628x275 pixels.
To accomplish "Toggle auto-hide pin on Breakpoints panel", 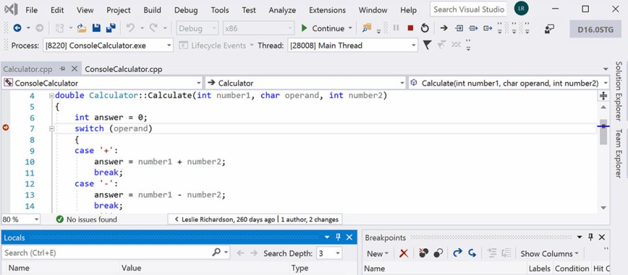I will click(x=590, y=237).
